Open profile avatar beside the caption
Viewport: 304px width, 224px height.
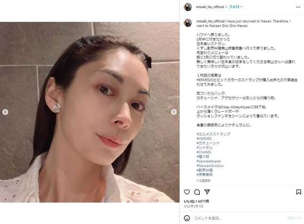click(188, 23)
